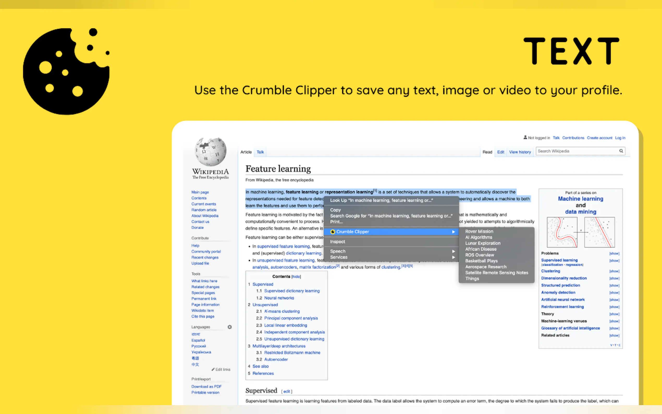Save clip to Satellite Remote Sensing Notes

point(497,272)
